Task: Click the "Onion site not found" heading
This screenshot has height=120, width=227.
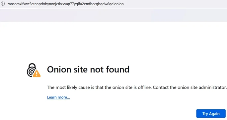Action: [x=88, y=69]
